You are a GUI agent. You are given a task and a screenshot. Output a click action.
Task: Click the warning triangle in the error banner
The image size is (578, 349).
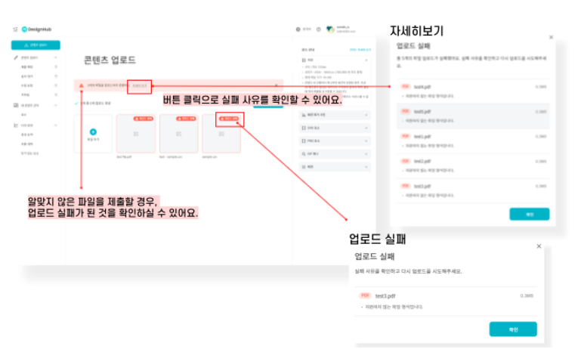[x=82, y=85]
